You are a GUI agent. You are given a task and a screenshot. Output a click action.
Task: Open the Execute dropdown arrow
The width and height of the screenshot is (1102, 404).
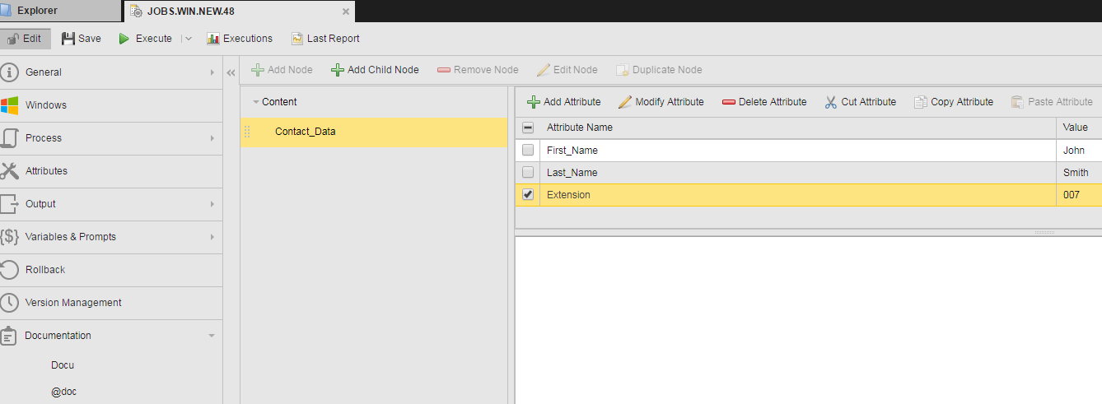[189, 39]
